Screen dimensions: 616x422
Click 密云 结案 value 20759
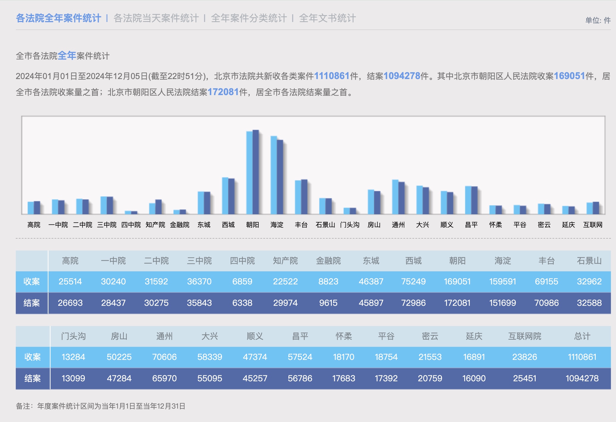pyautogui.click(x=430, y=378)
